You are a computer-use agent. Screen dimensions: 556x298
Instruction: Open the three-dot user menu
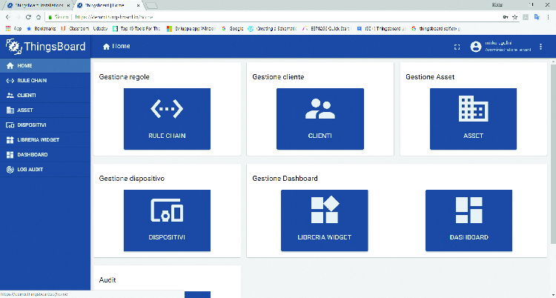(x=540, y=47)
